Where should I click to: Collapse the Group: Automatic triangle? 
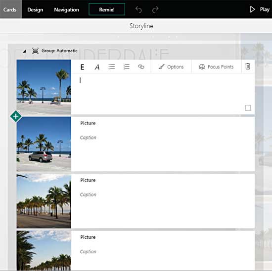pos(24,51)
